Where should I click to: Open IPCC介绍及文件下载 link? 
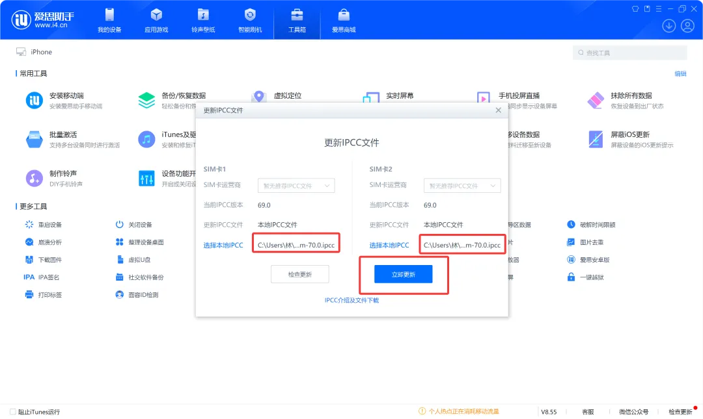click(x=351, y=300)
